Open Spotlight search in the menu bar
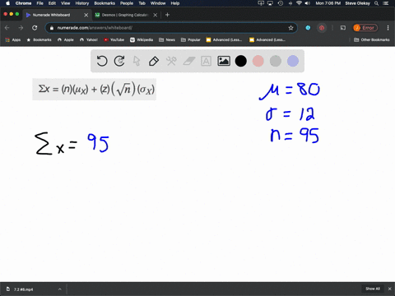This screenshot has height=296, width=395. coord(376,3)
